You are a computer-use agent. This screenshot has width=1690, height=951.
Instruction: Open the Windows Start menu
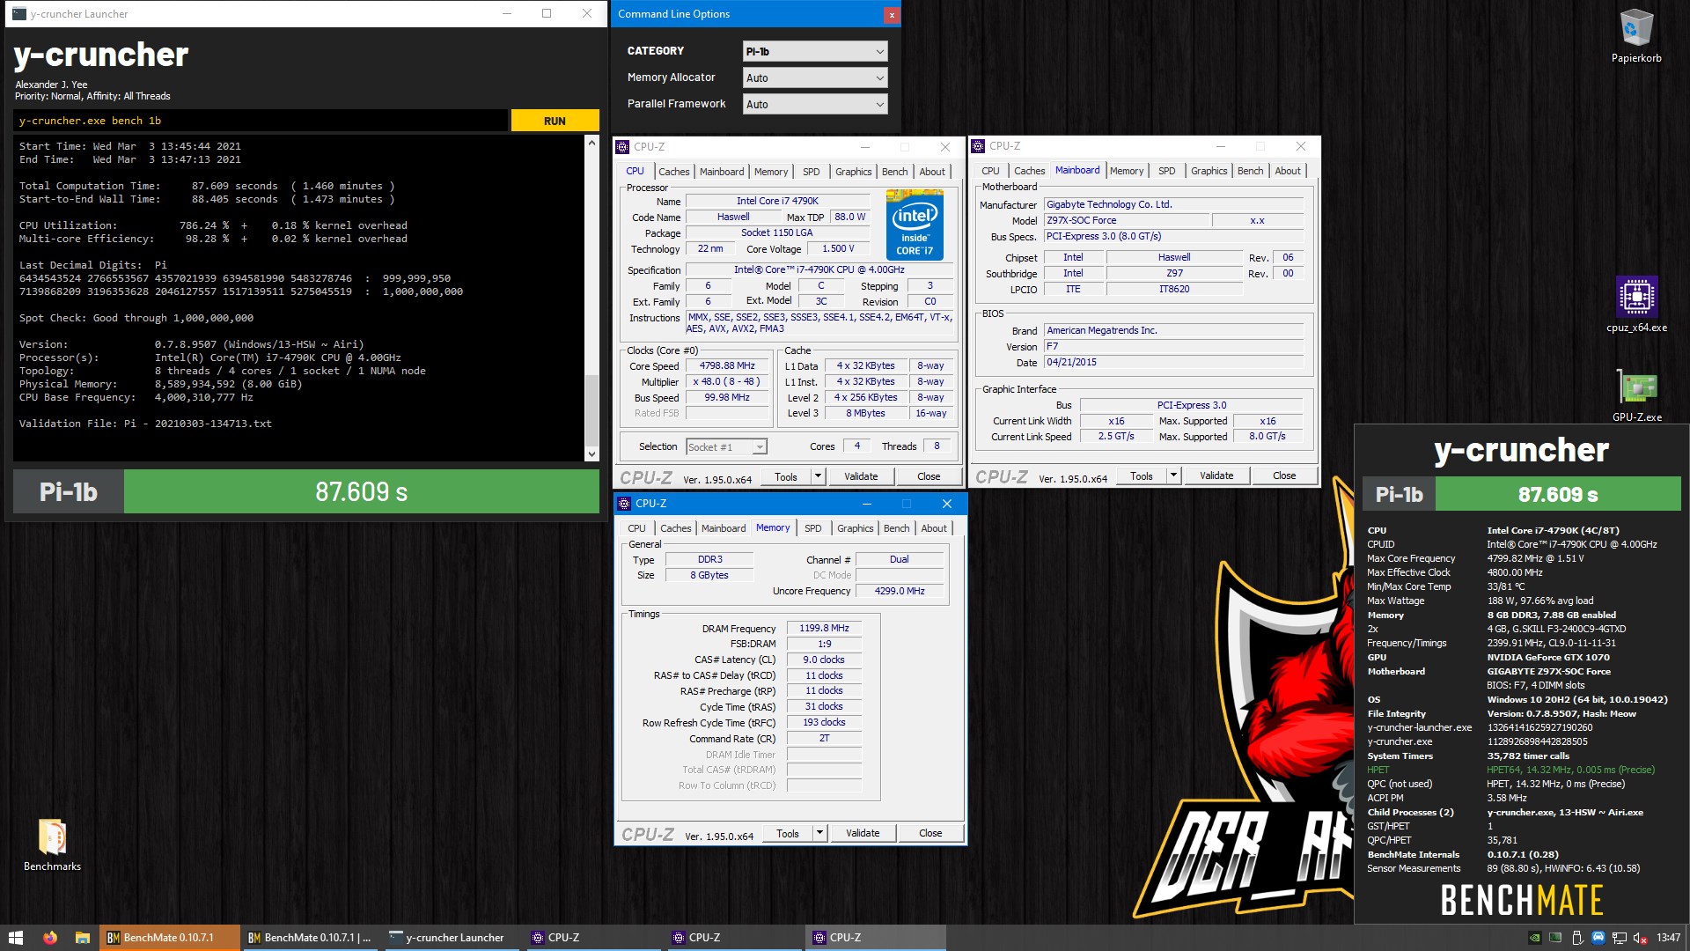tap(15, 938)
